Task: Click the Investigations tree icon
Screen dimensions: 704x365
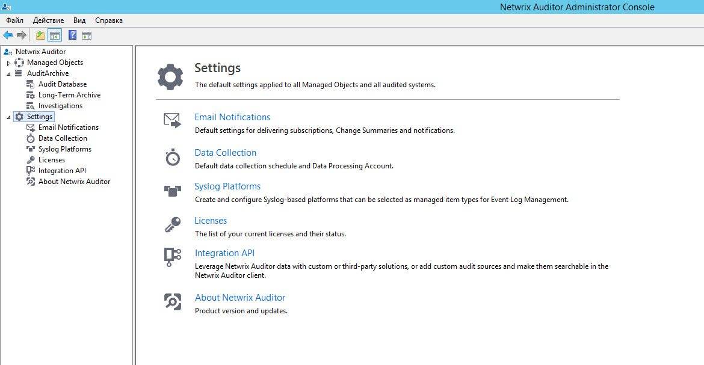Action: point(30,105)
